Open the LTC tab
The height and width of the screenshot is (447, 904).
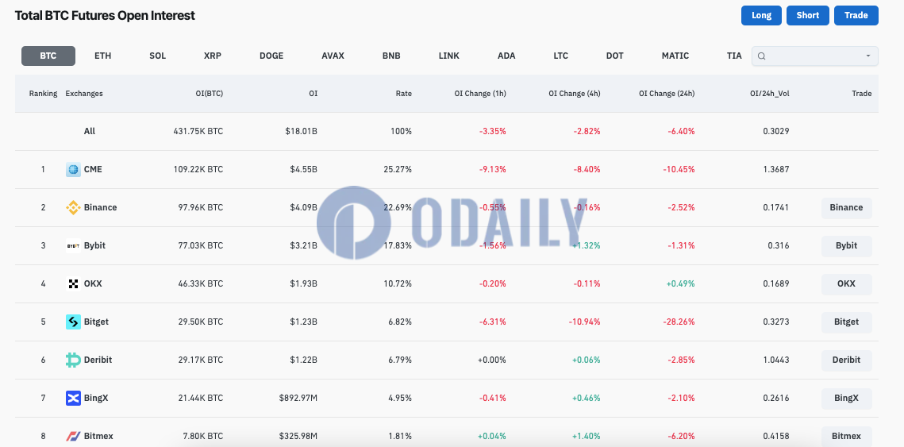[560, 56]
